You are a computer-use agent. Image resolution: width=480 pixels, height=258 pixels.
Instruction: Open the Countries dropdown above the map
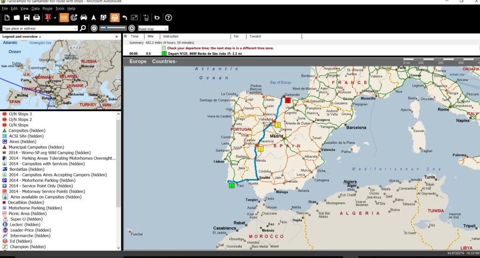165,61
